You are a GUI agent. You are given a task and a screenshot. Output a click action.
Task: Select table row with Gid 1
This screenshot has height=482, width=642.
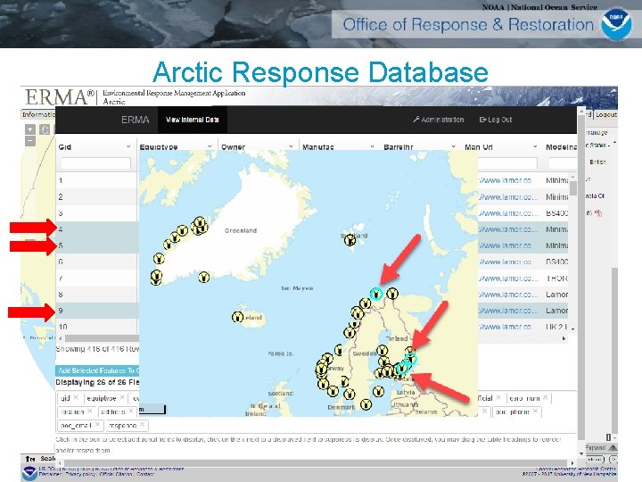pos(97,180)
